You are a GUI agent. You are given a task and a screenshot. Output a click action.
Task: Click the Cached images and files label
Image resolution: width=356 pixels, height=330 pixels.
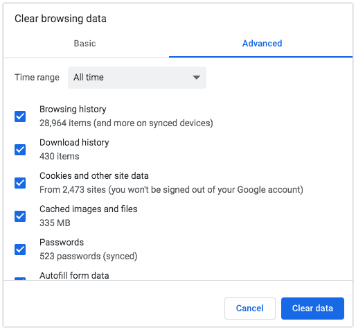(89, 209)
